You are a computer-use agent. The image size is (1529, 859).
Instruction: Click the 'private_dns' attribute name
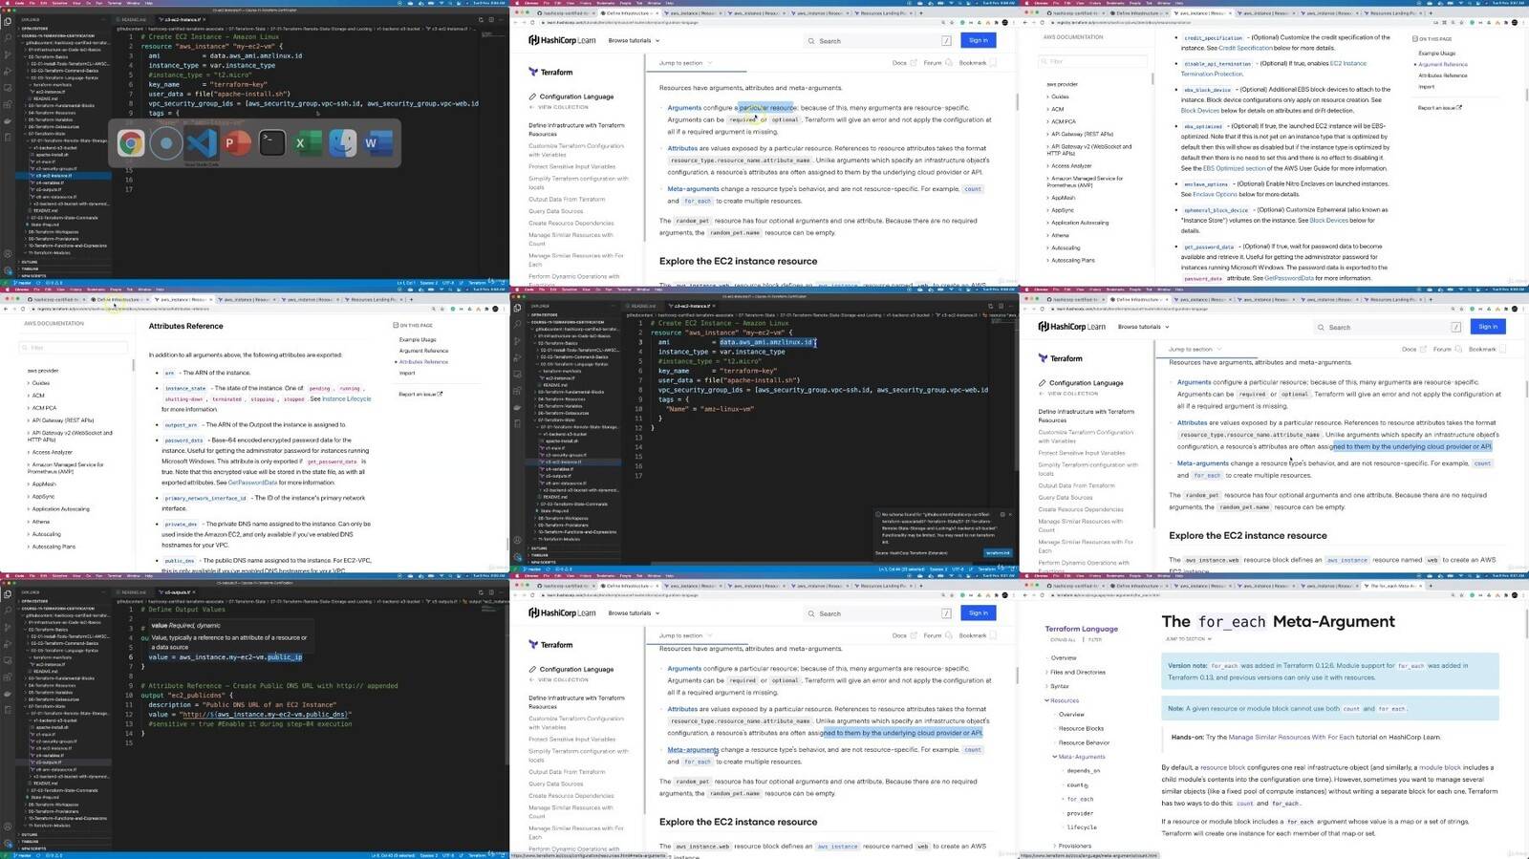(180, 525)
